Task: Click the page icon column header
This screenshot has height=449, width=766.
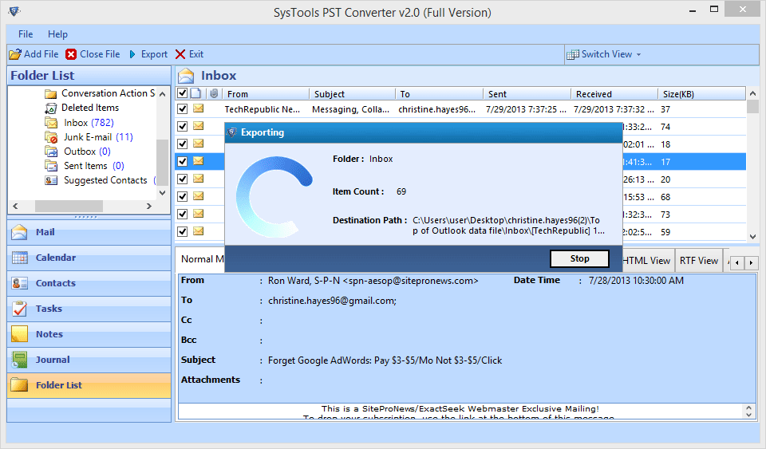Action: click(196, 93)
